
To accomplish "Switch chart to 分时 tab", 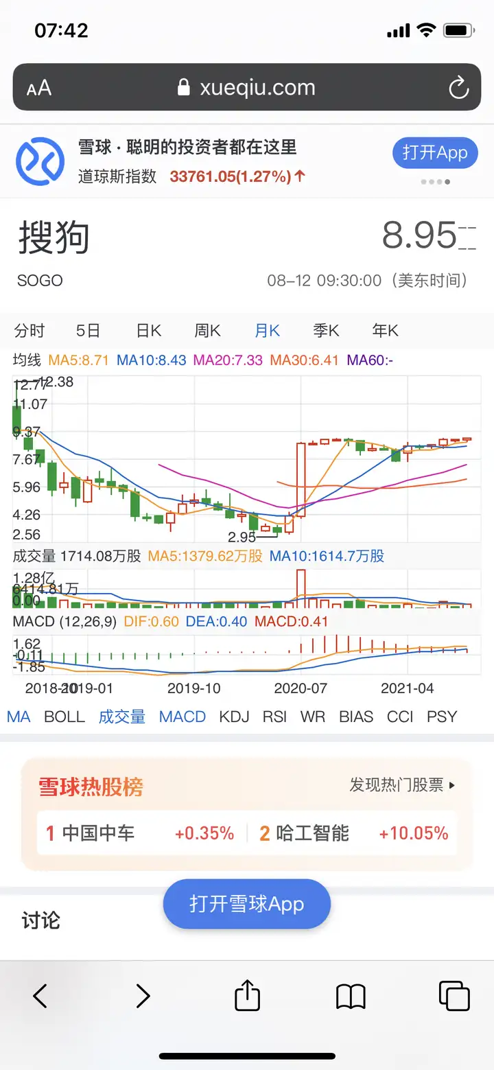I will tap(30, 331).
